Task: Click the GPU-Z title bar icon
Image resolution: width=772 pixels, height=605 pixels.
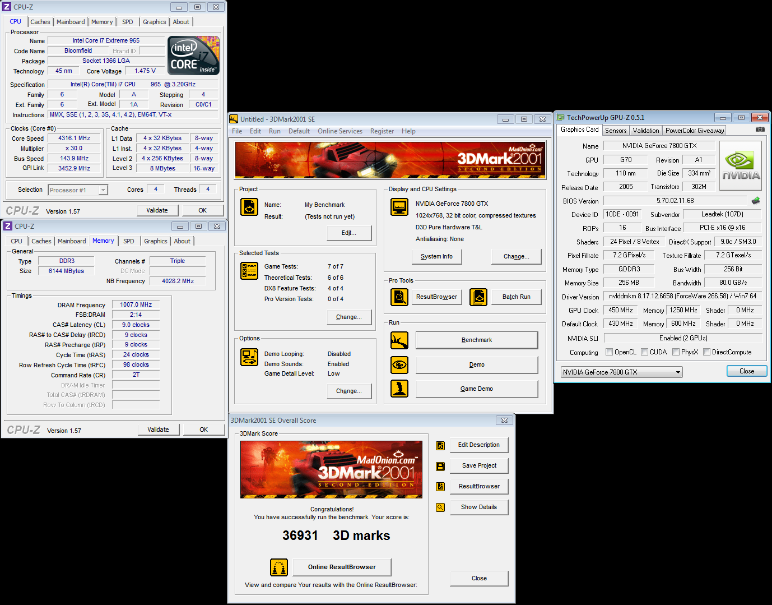Action: point(560,117)
